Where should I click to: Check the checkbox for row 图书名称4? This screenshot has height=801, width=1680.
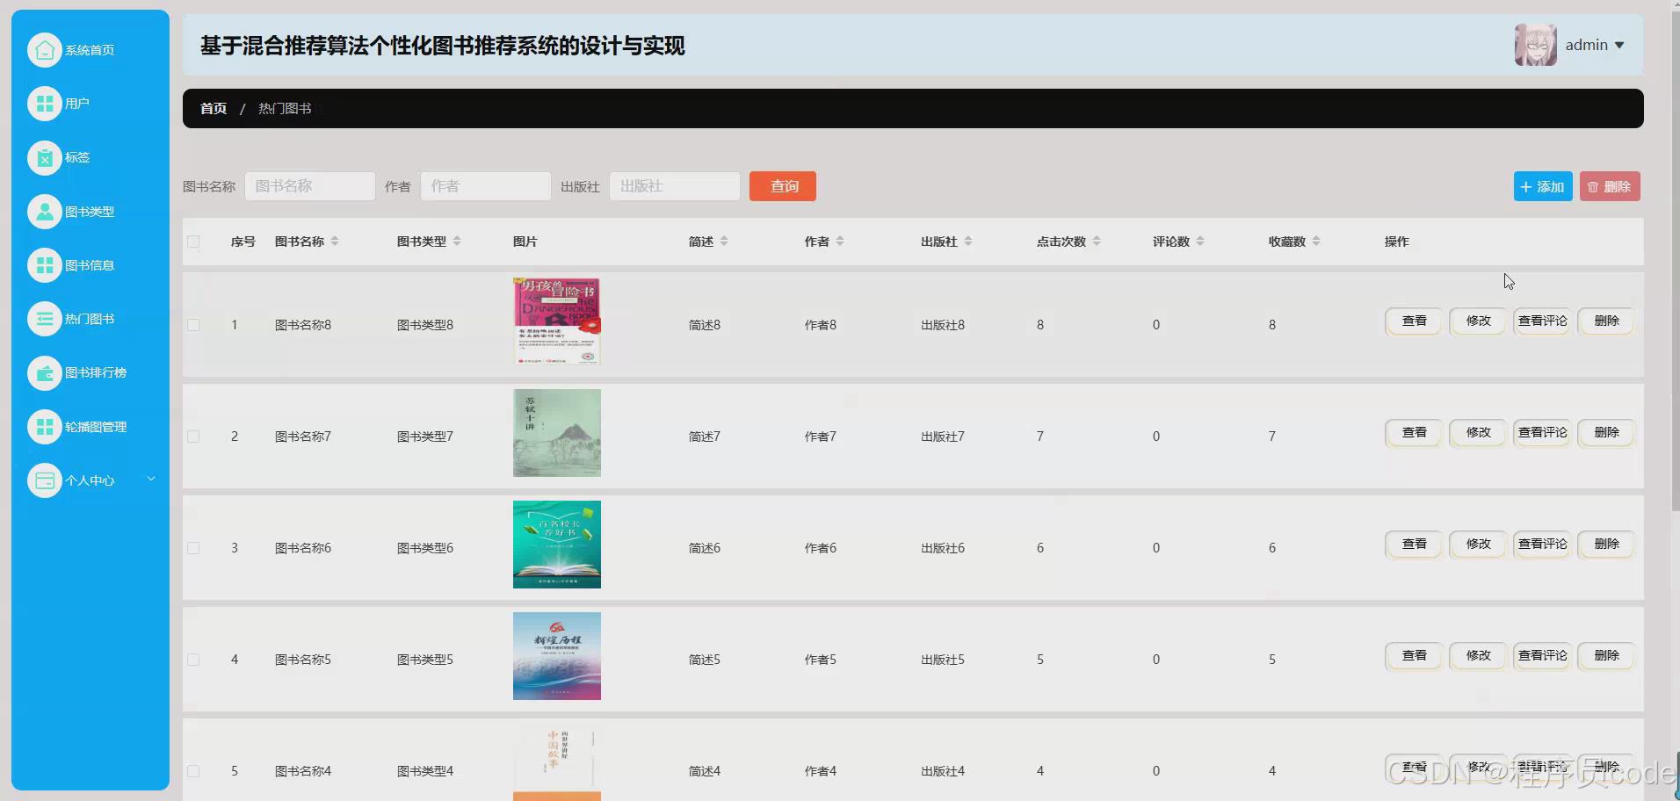(x=193, y=771)
